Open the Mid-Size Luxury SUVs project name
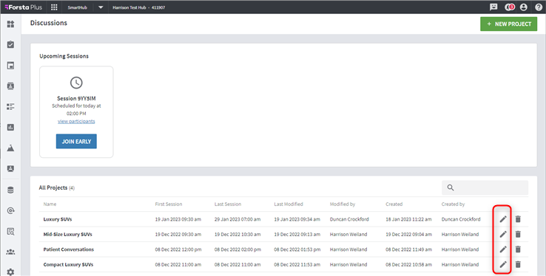Image resolution: width=546 pixels, height=276 pixels. click(67, 235)
